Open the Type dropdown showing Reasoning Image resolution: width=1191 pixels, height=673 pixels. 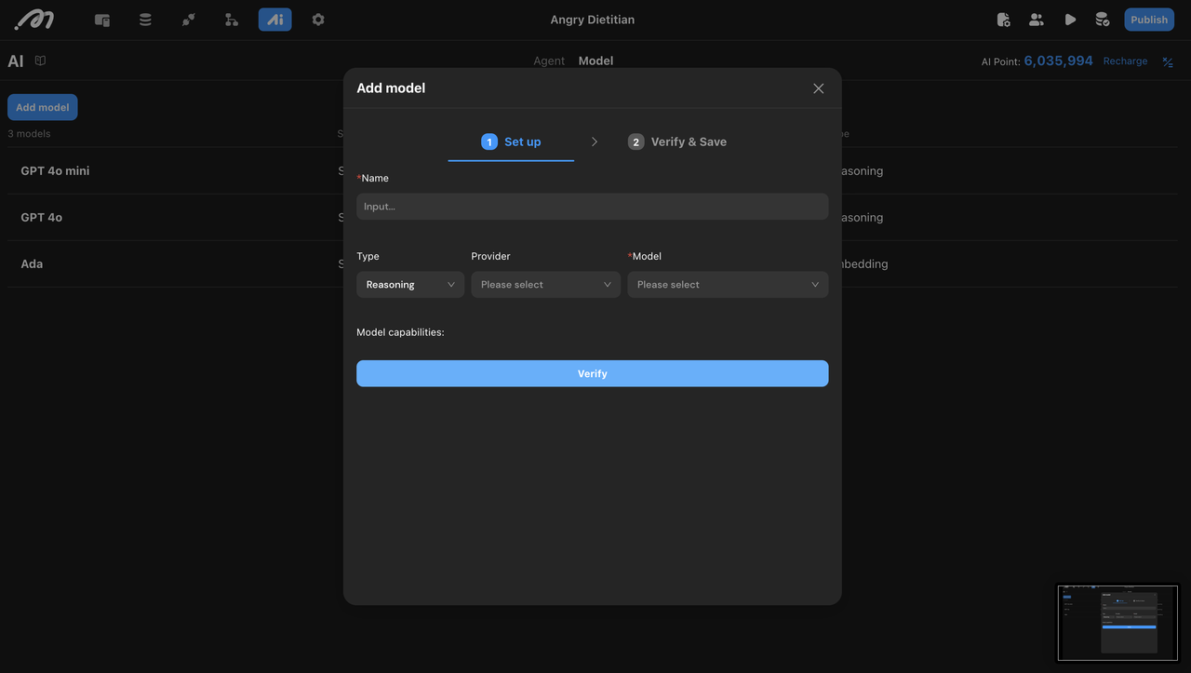410,285
